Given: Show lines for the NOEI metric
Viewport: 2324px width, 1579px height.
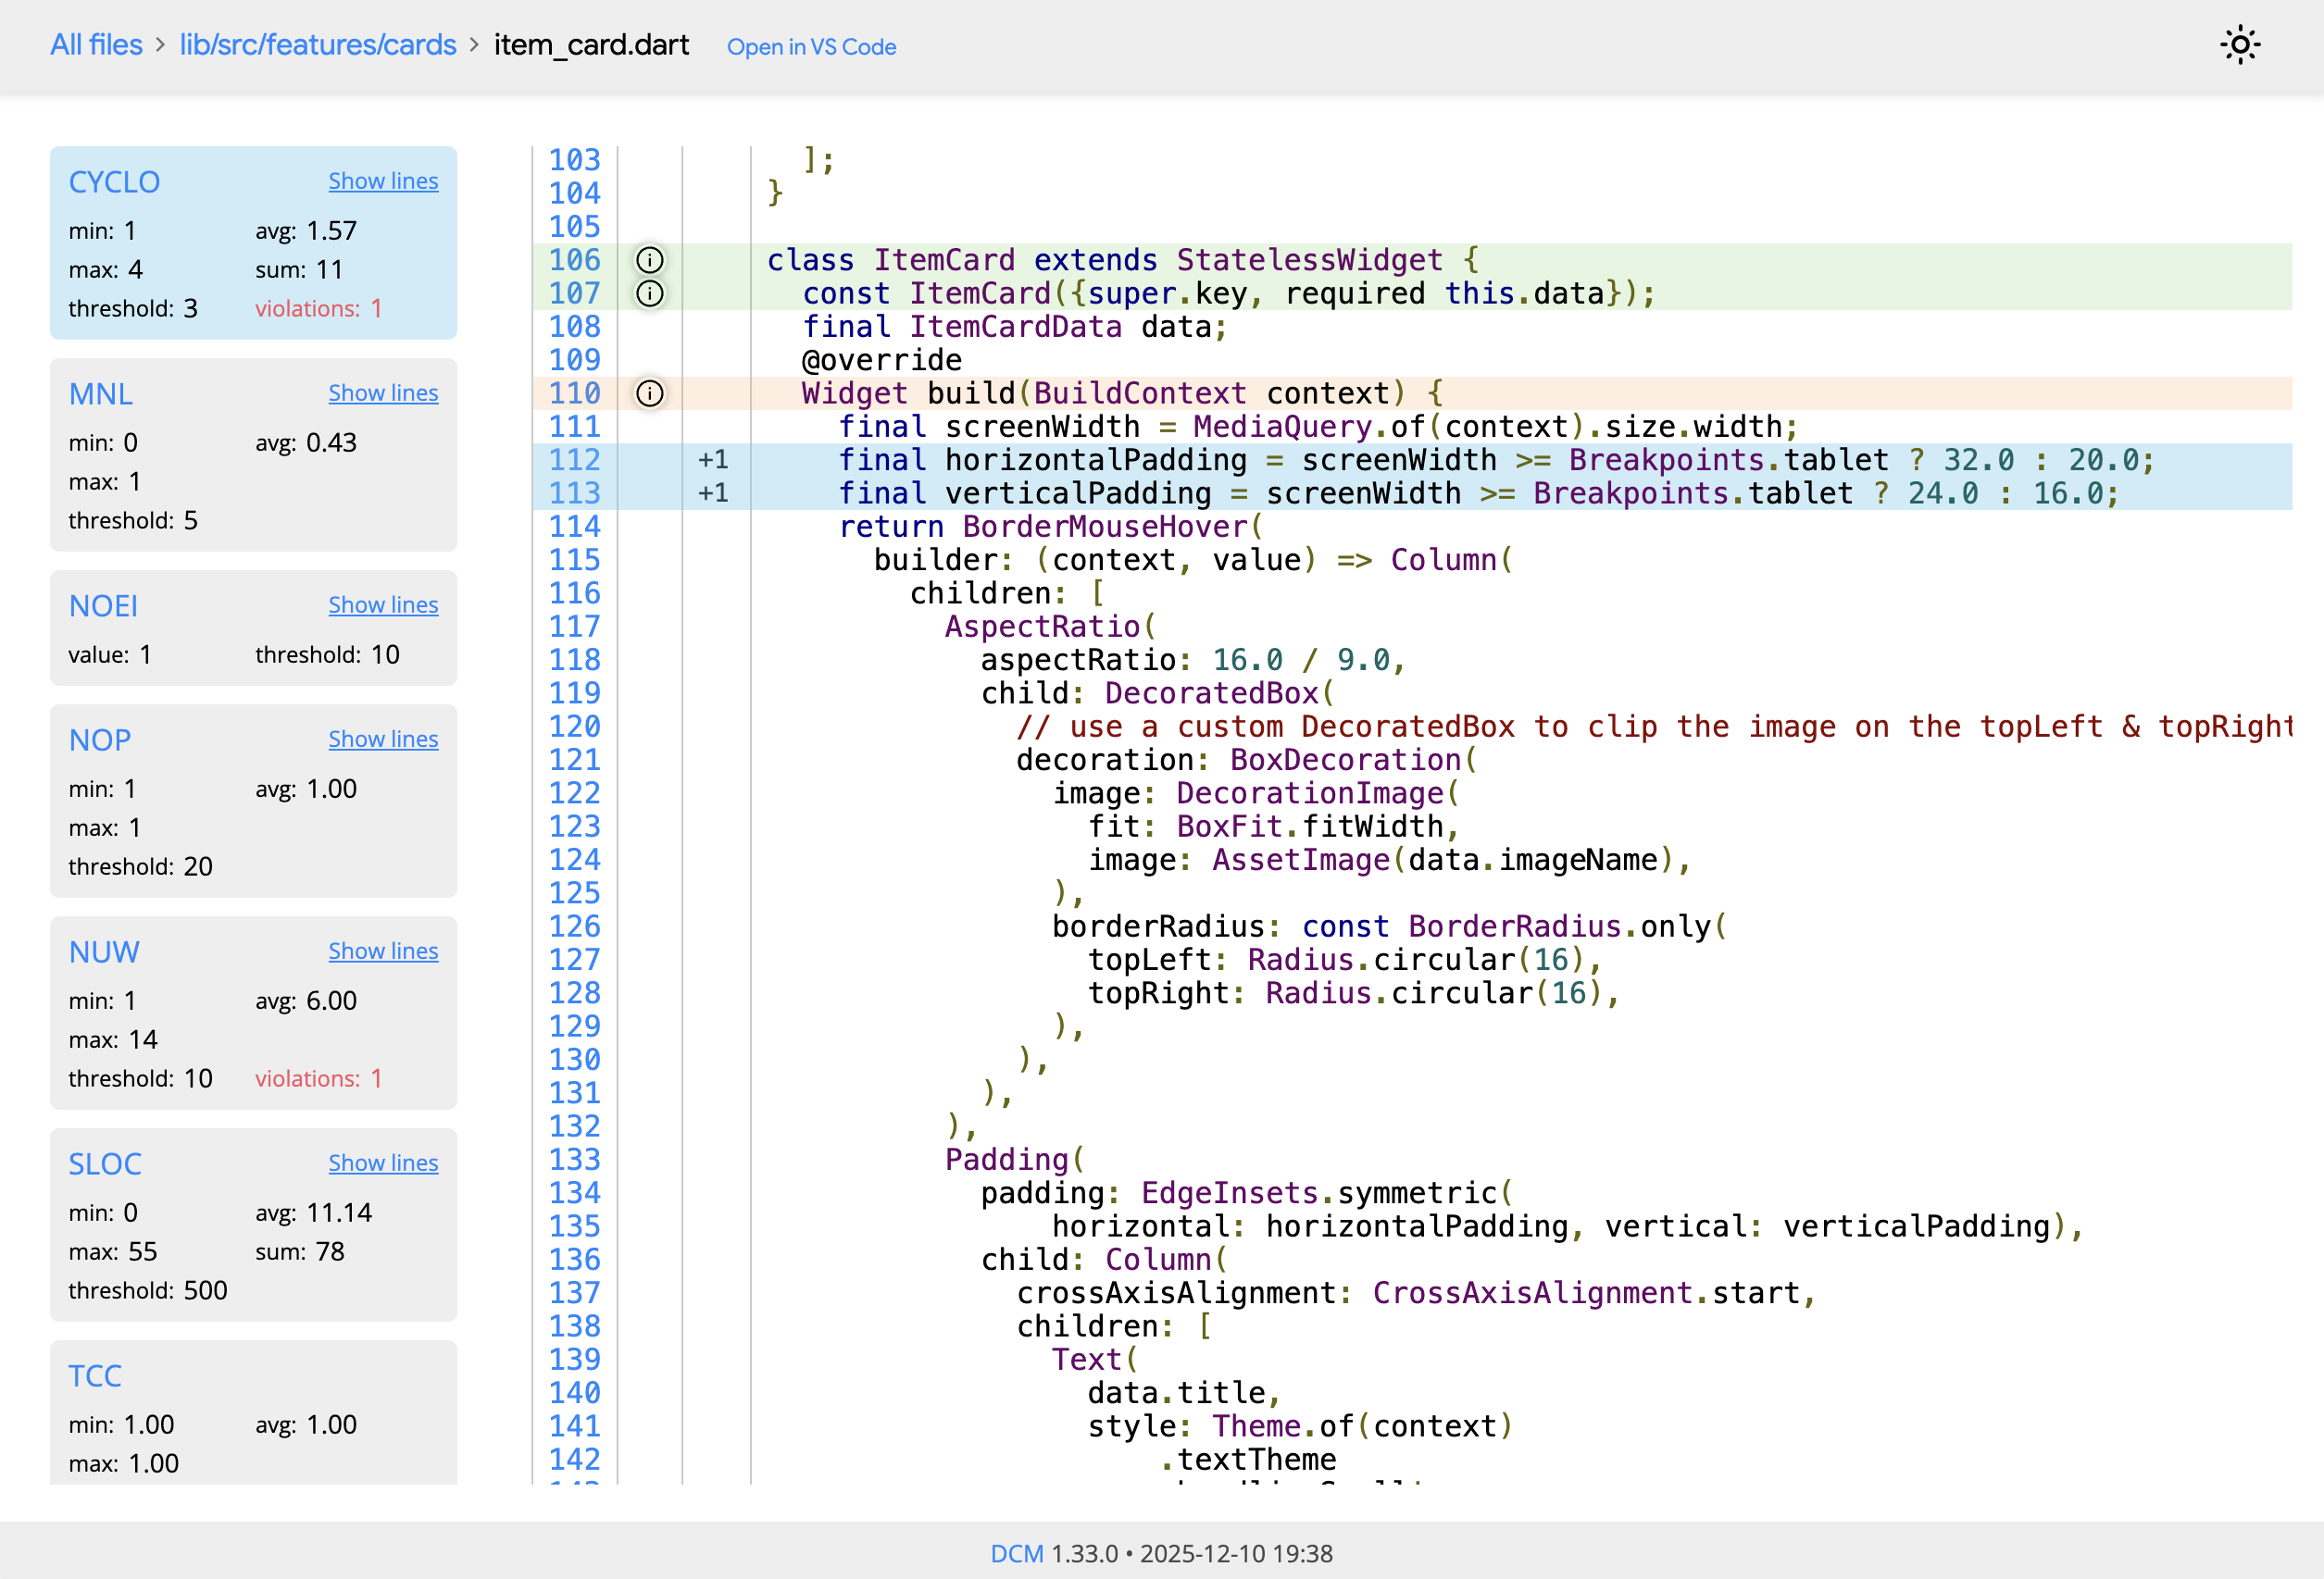Looking at the screenshot, I should tap(383, 604).
